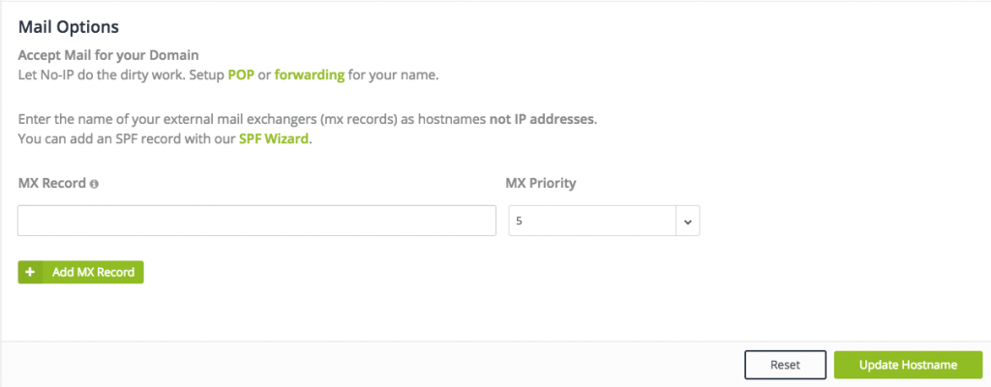The image size is (991, 387).
Task: Click the Mail Options heading
Action: [69, 27]
